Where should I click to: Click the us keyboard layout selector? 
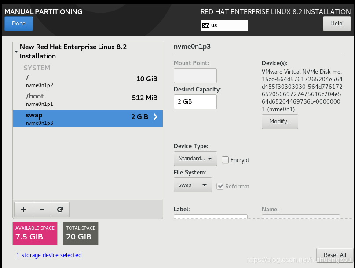coord(224,25)
